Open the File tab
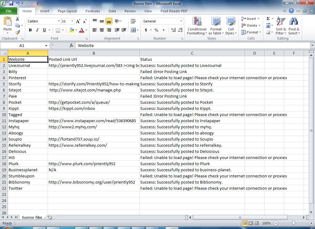 (9, 11)
